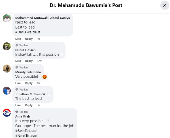Reply to Nuruz Hassan's comment
The width and height of the screenshot is (170, 138).
pyautogui.click(x=29, y=61)
